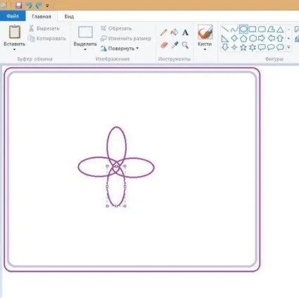299x298 pixels.
Task: Click the Инструменты group label
Action: 174,59
